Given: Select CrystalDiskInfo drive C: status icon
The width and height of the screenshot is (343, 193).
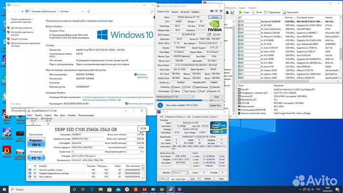Looking at the screenshot, I should point(28,119).
